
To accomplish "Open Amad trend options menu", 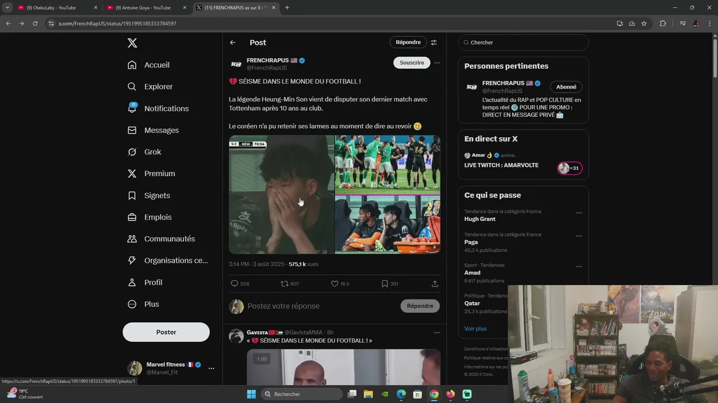I will coord(579,266).
